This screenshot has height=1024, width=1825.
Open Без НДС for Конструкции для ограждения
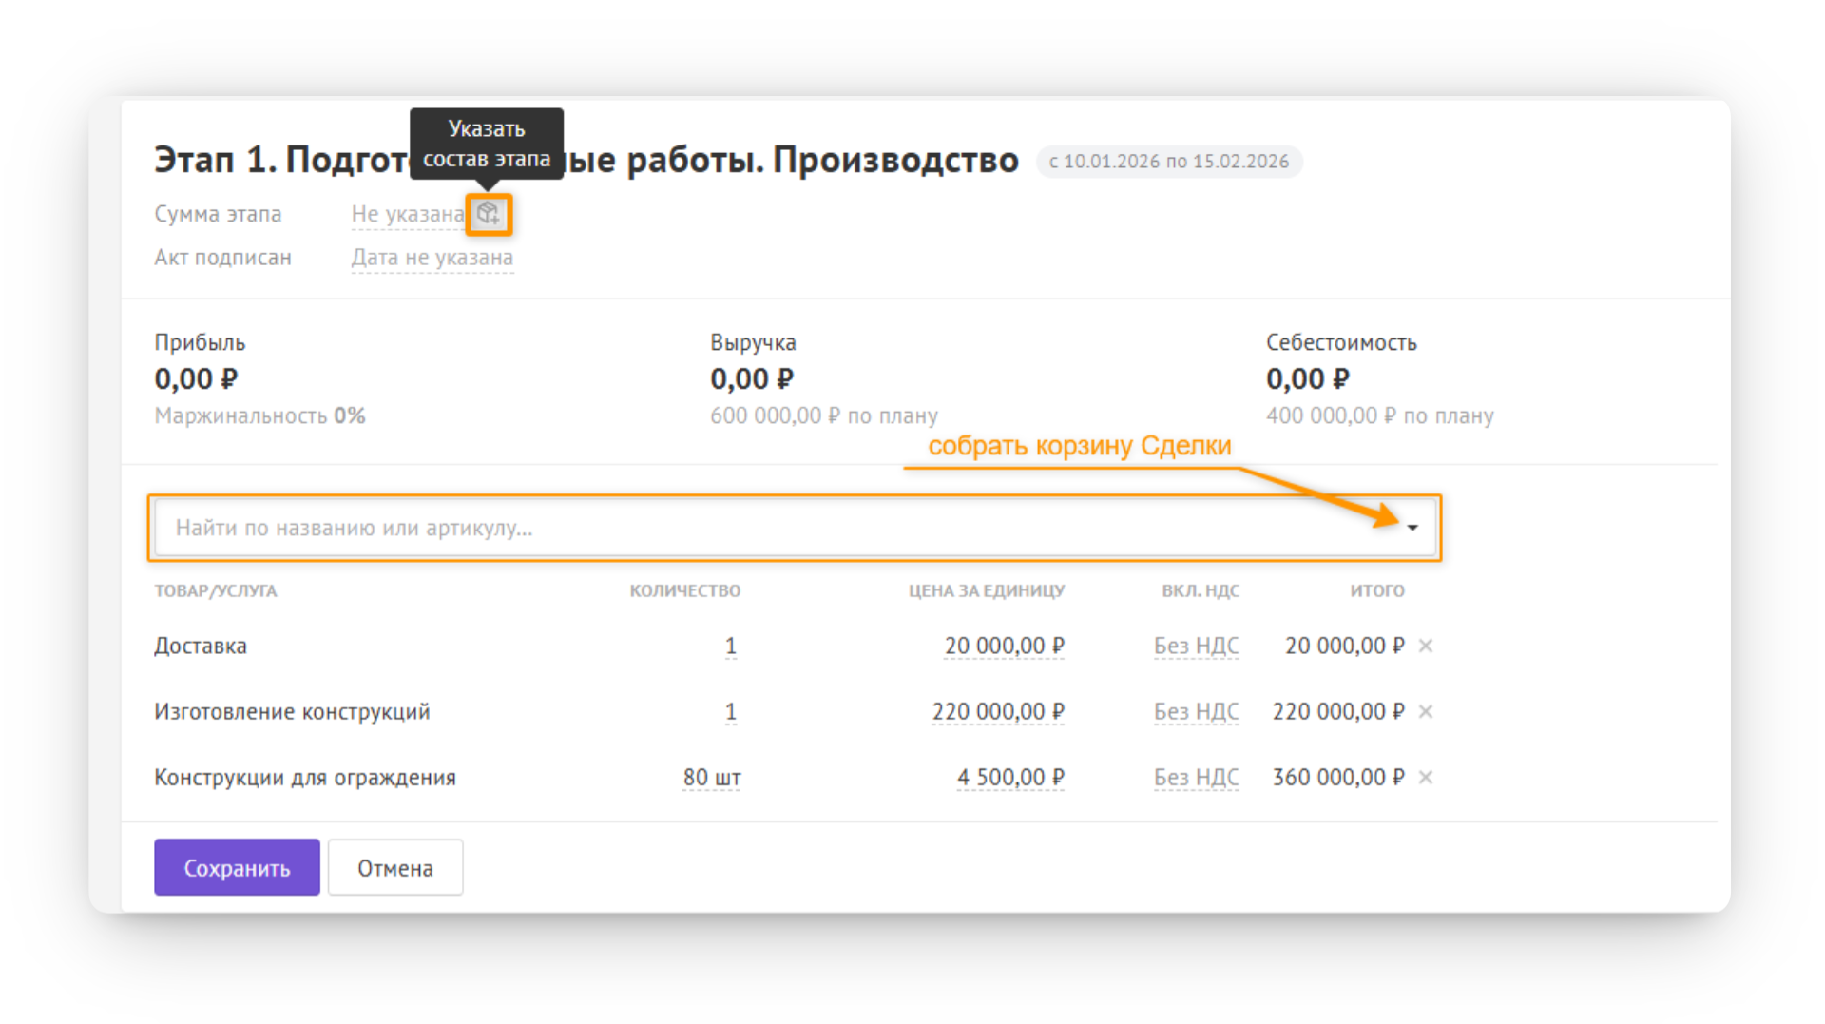(x=1197, y=778)
